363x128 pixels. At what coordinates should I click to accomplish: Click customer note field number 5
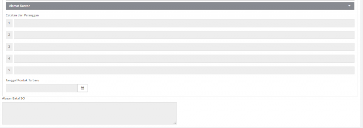[184, 71]
